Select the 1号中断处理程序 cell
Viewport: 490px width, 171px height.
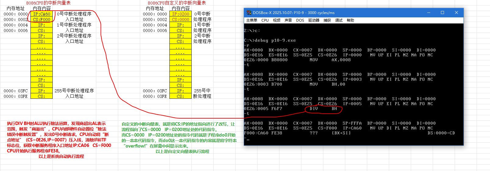[74, 25]
